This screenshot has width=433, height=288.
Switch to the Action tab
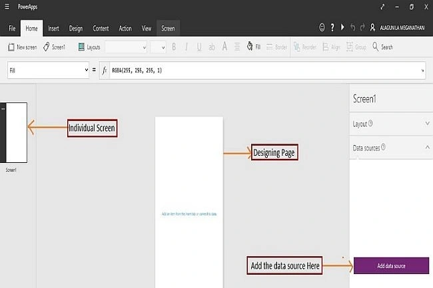tap(125, 29)
